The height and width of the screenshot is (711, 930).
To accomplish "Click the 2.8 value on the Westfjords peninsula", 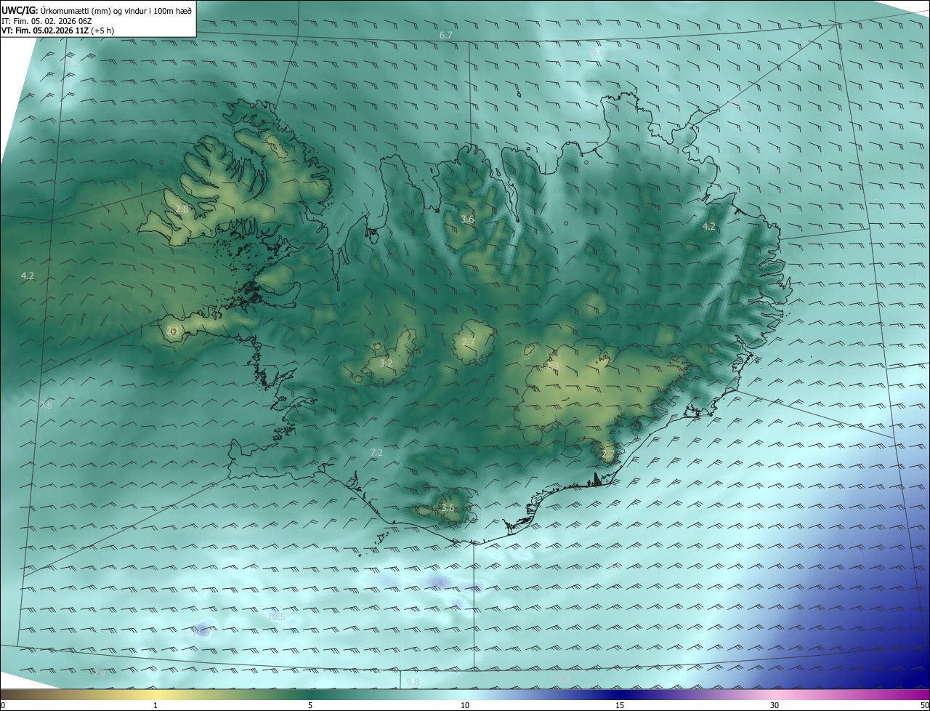I will tap(182, 209).
